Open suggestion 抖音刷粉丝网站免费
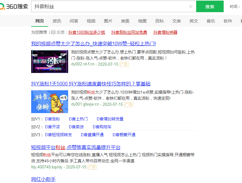The height and width of the screenshot is (183, 242). click(129, 33)
